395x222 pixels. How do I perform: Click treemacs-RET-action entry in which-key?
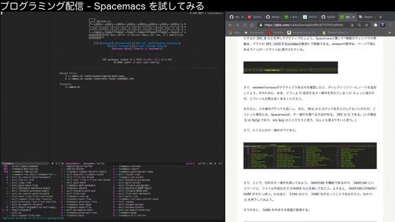(x=25, y=169)
